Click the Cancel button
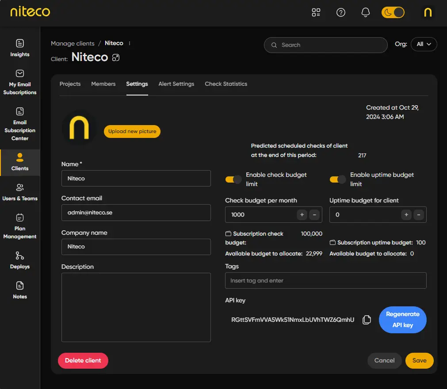447x389 pixels. [384, 361]
